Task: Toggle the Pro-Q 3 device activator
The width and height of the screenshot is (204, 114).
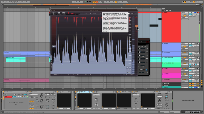Action: pos(93,92)
